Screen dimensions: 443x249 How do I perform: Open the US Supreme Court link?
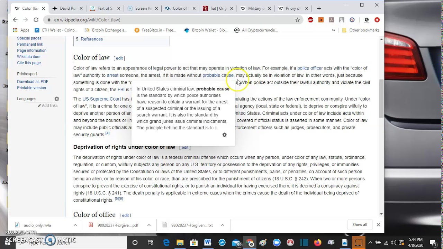tap(101, 99)
